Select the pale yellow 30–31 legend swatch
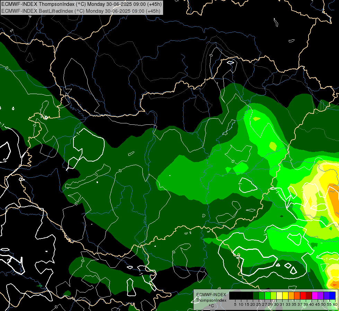The height and width of the screenshot is (311, 339). (279, 295)
